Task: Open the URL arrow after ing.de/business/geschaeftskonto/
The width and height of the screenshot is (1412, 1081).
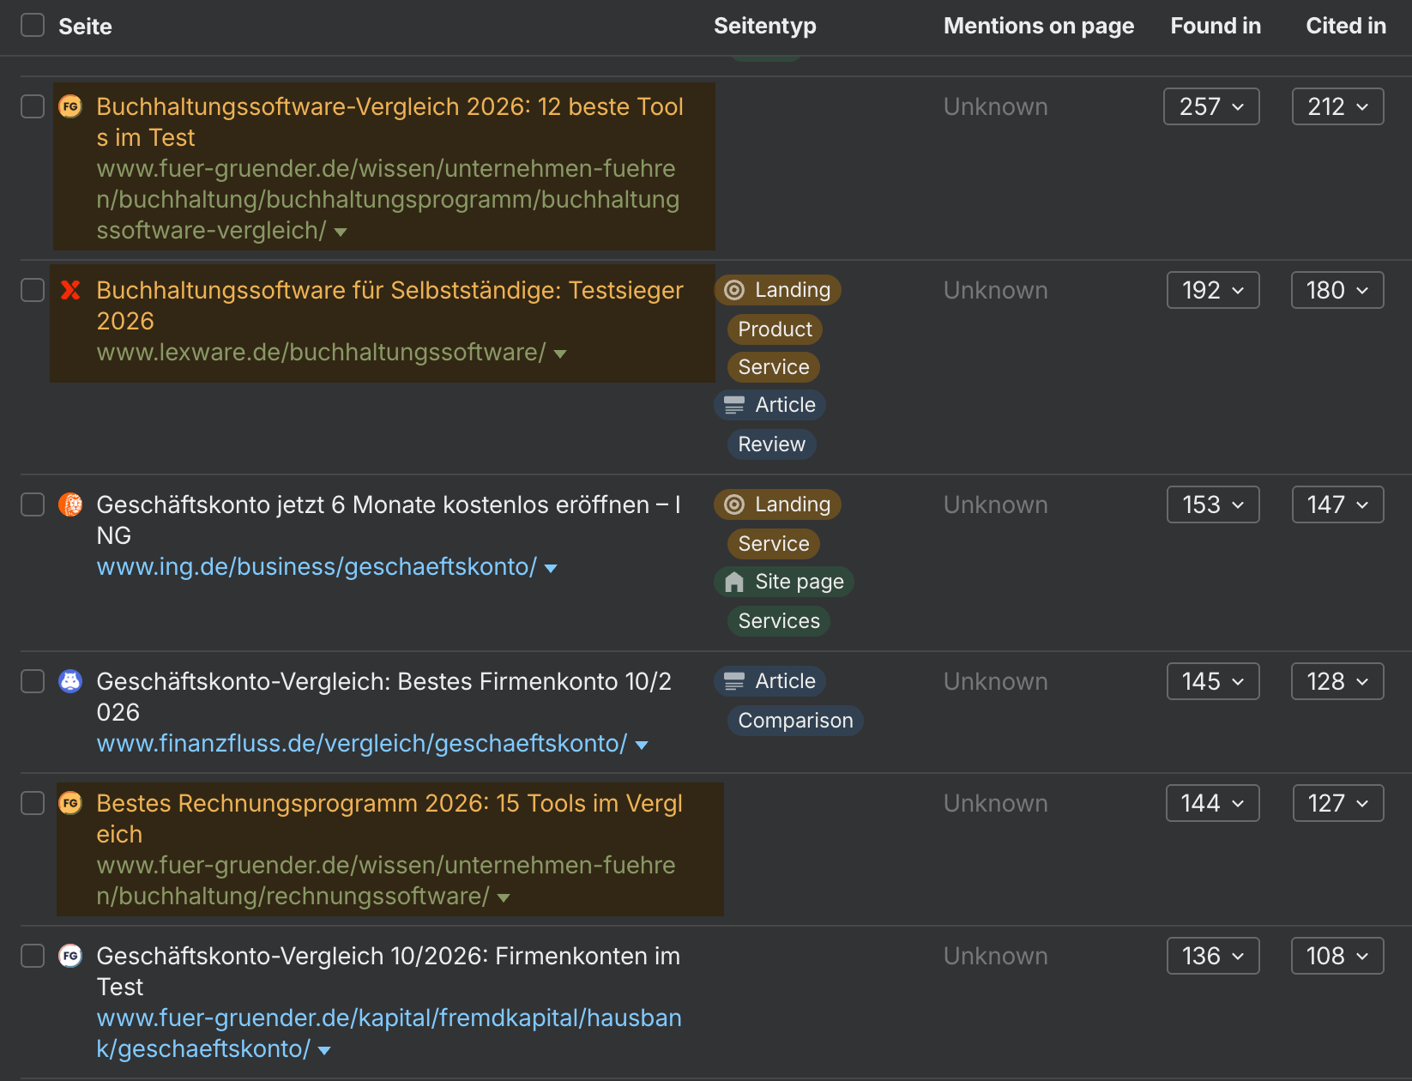Action: 551,569
